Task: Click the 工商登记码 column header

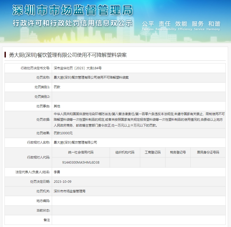Action: (152, 152)
